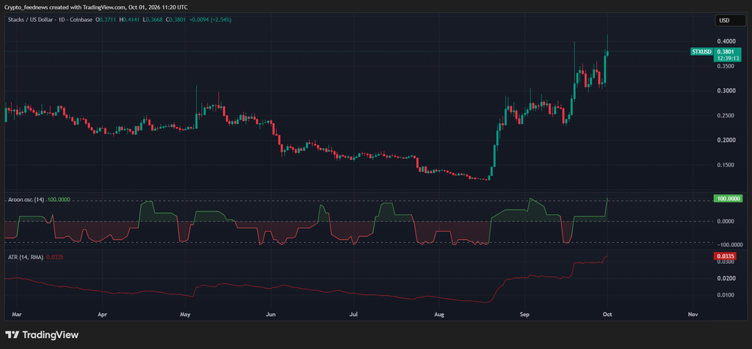752x349 pixels.
Task: Click the 0.0100 ATR scale label
Action: (725, 295)
